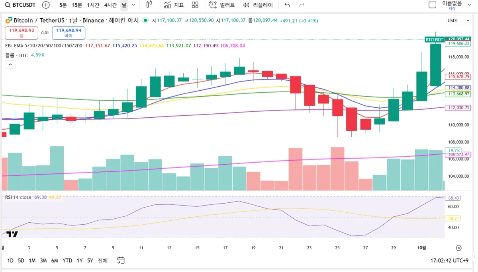
Task: Undo the last chart action
Action: coord(287,5)
